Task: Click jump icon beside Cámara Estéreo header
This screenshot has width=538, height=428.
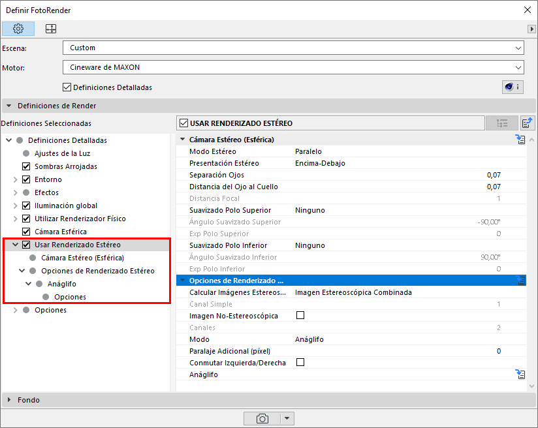Action: (x=520, y=139)
